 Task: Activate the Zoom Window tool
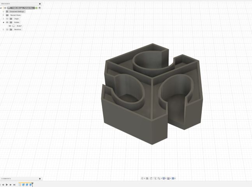click(155, 178)
